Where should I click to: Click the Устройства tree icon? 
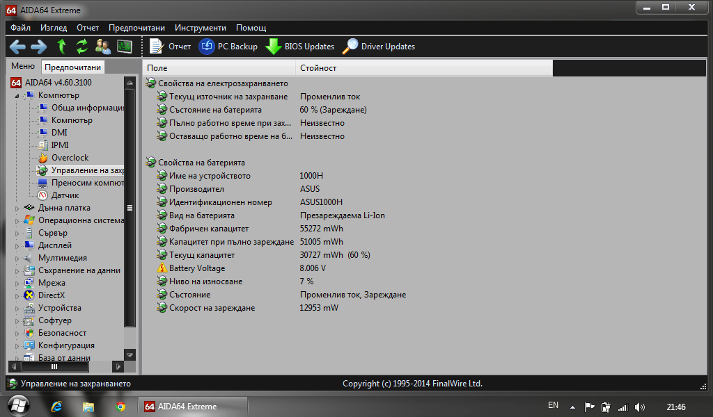pyautogui.click(x=29, y=308)
